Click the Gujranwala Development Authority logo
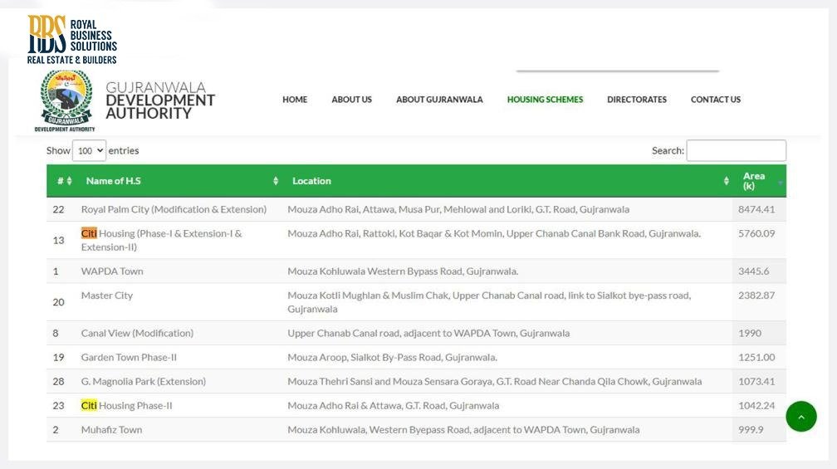 point(67,100)
